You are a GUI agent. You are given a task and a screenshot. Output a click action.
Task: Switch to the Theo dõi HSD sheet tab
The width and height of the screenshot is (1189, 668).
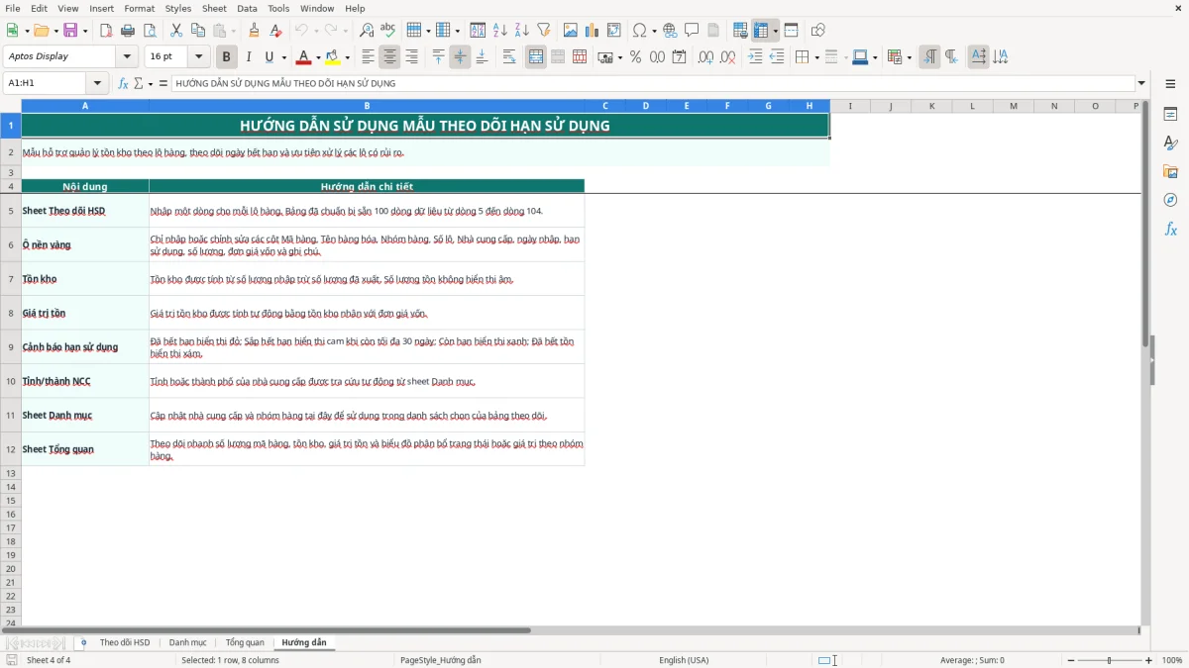tap(125, 643)
